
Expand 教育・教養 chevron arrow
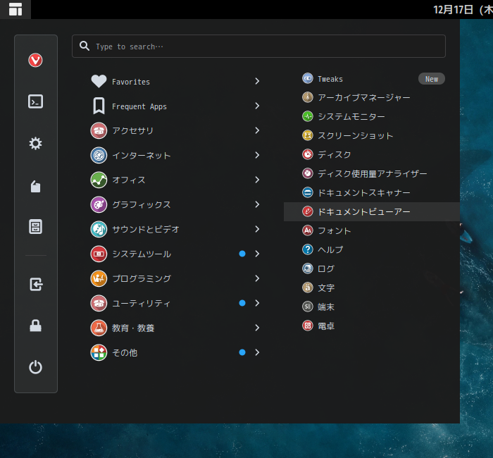(257, 328)
